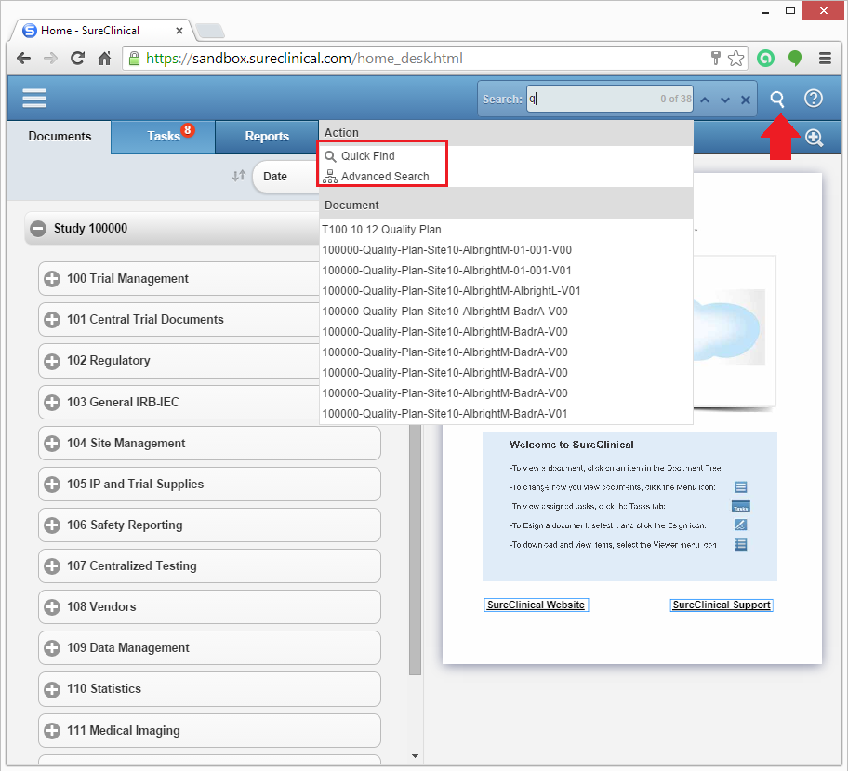Collapse the Study 100000 node
This screenshot has height=771, width=848.
pos(38,229)
